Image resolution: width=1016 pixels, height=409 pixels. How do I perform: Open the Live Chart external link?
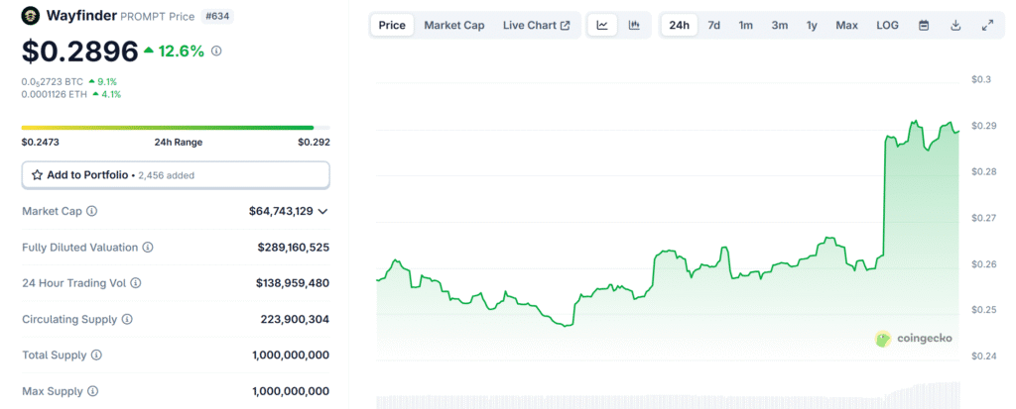(537, 25)
